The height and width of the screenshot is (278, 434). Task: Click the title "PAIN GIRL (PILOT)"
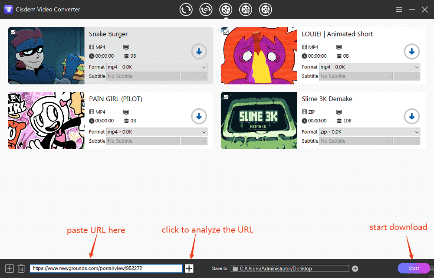point(115,99)
